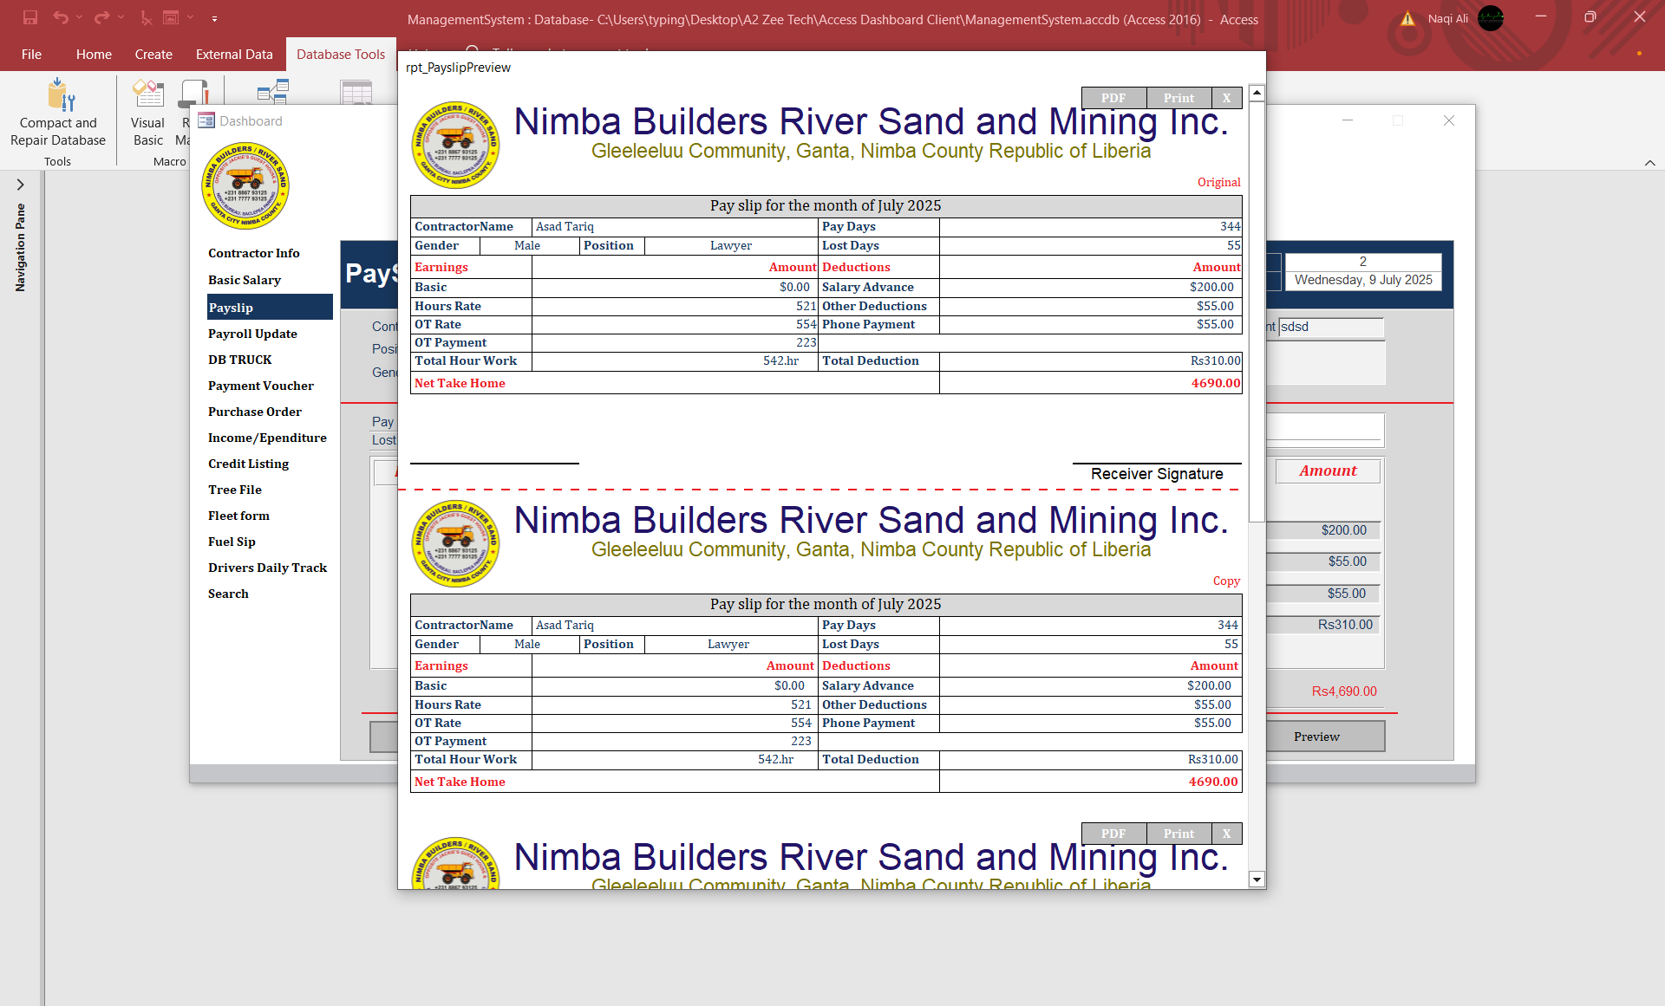Click the top X button in payslip preview

(1226, 98)
